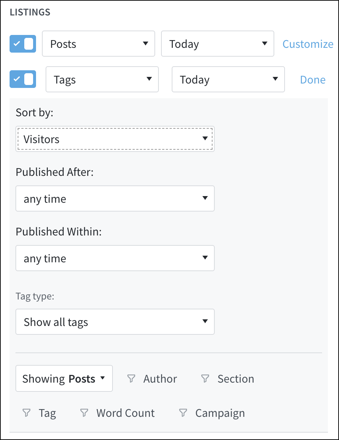Image resolution: width=339 pixels, height=440 pixels.
Task: Click the Done link
Action: [313, 80]
